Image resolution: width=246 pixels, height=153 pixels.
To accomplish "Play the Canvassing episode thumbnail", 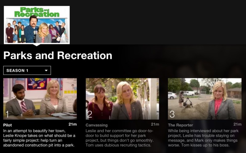I will pyautogui.click(x=122, y=99).
